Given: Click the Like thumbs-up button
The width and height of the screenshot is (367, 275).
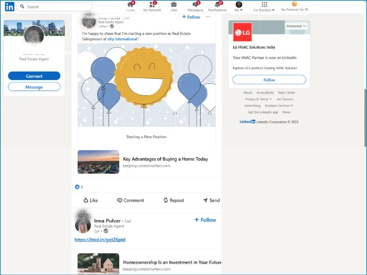Looking at the screenshot, I should tap(91, 200).
